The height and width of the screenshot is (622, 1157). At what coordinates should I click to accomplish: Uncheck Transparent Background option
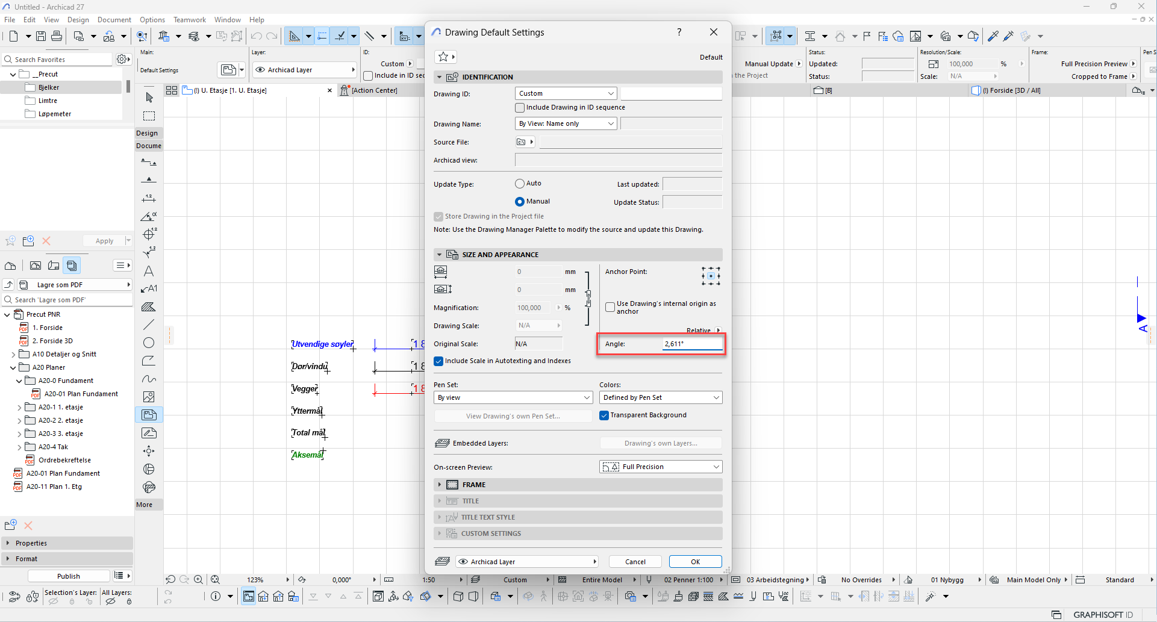(x=604, y=415)
